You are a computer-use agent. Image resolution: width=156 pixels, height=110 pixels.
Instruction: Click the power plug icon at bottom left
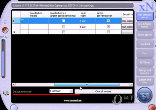6,93
